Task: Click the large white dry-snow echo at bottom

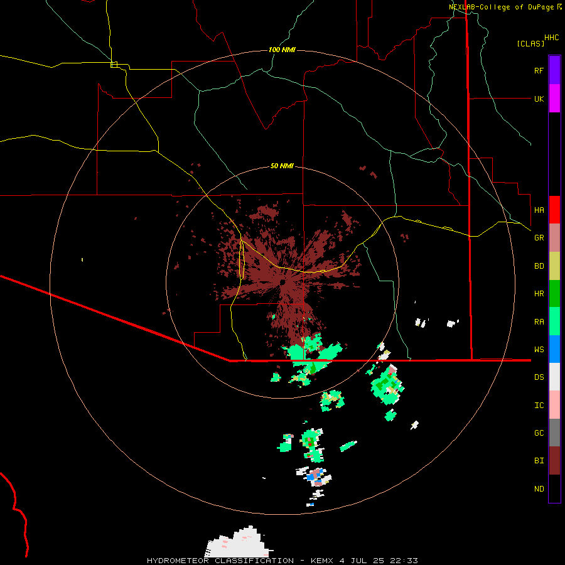Action: point(238,542)
